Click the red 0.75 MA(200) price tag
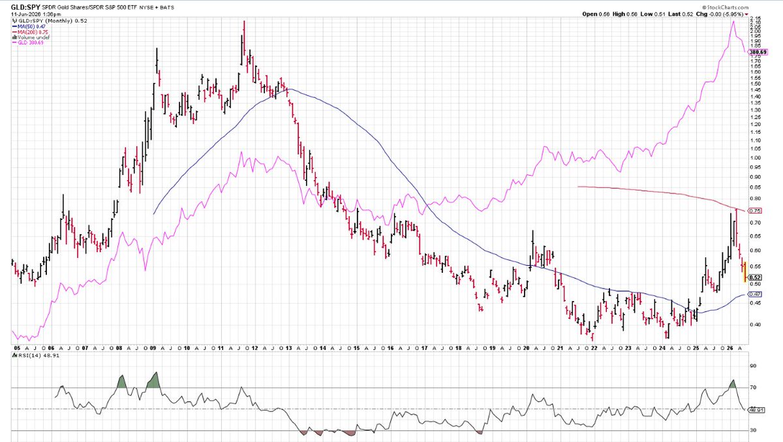This screenshot has height=442, width=783. point(756,211)
